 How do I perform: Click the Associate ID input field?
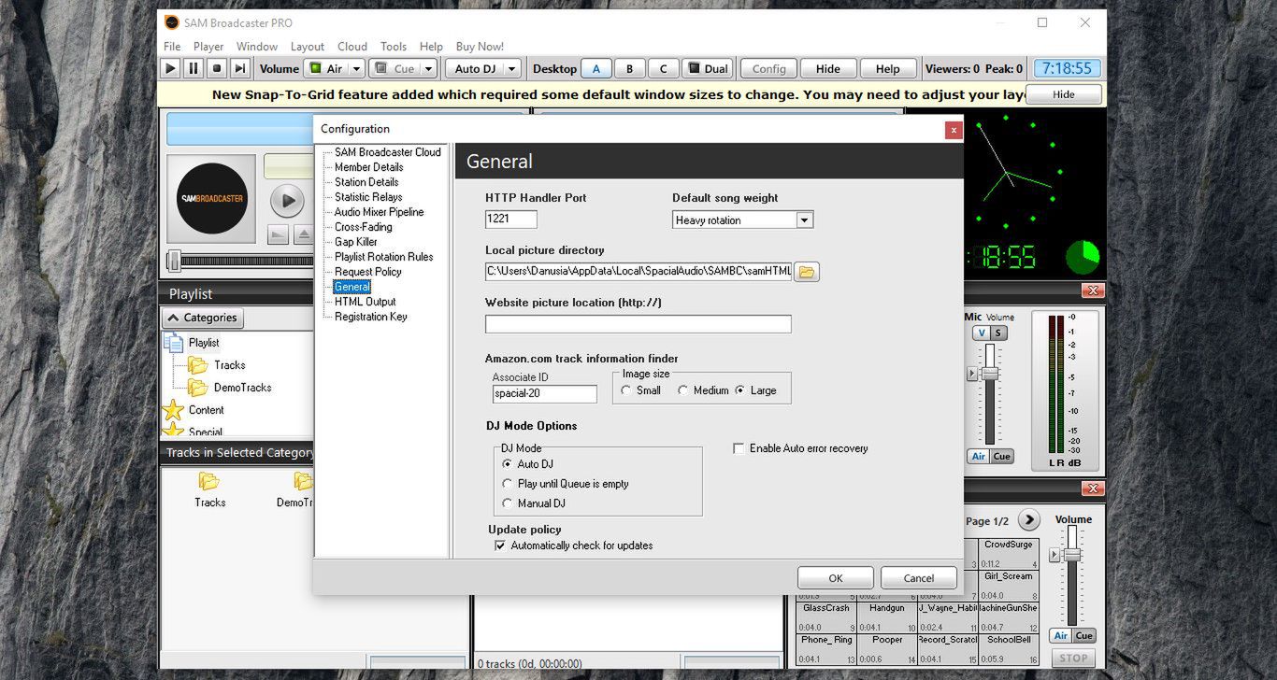pyautogui.click(x=545, y=393)
